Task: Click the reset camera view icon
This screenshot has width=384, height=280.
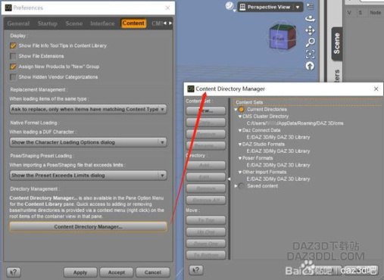Action: [310, 66]
